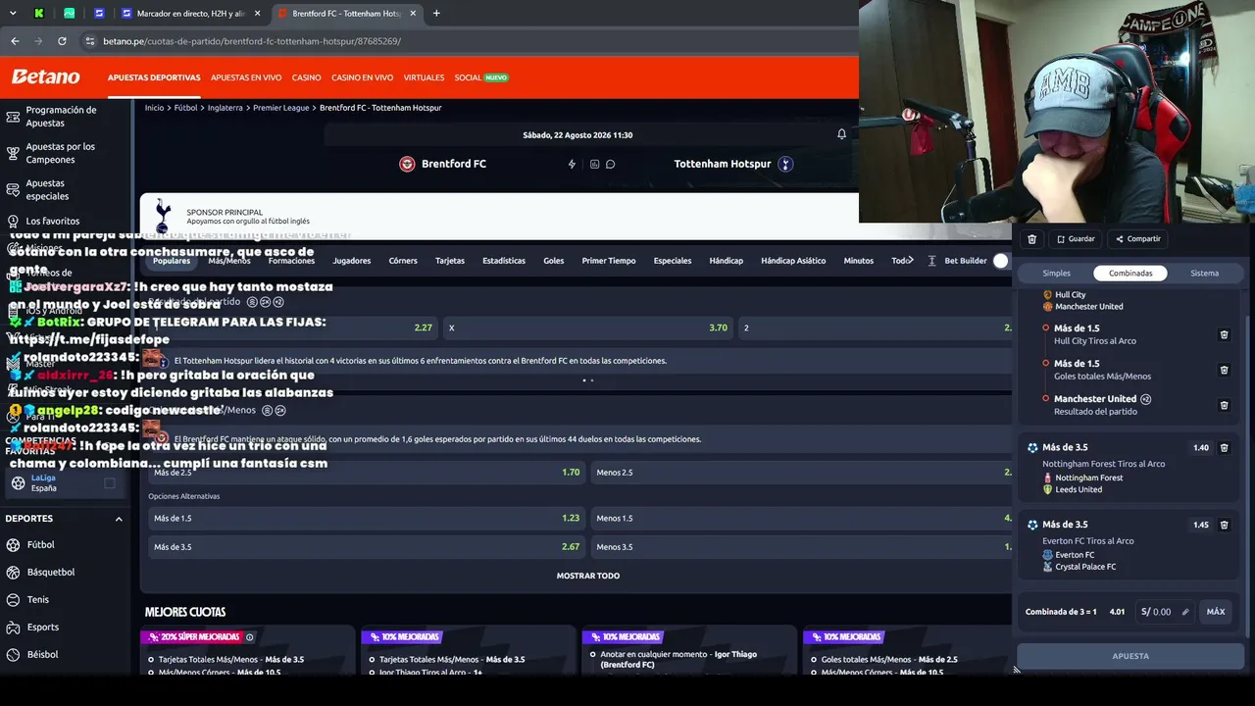
Task: Open the VIRTUALES menu
Action: click(x=424, y=77)
